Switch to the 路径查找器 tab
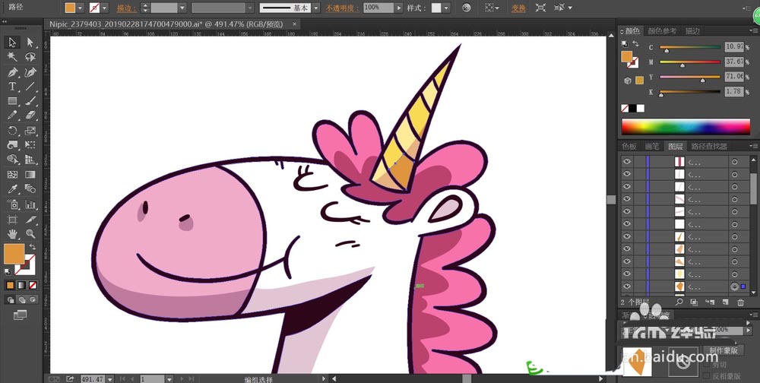760x383 pixels. pos(708,146)
